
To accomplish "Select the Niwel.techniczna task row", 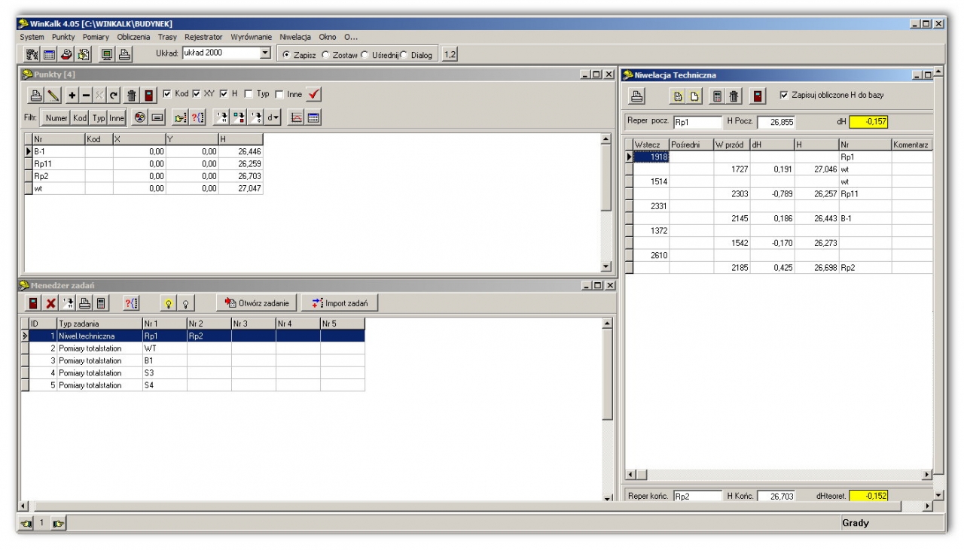I will (193, 336).
